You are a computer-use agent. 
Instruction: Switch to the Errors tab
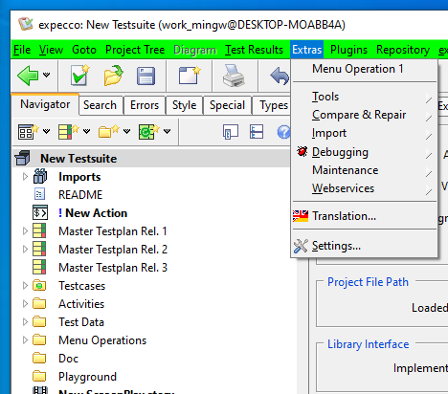click(x=145, y=105)
